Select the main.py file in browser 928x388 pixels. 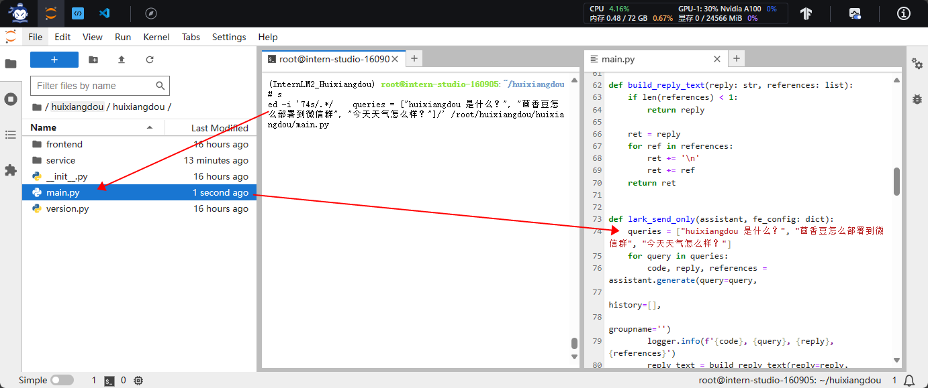(x=140, y=192)
